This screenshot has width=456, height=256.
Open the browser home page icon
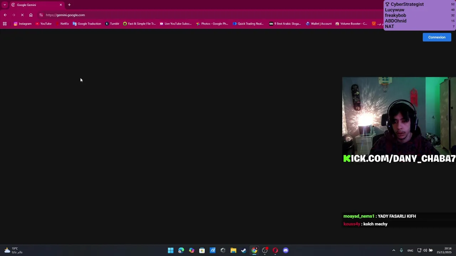tap(31, 15)
